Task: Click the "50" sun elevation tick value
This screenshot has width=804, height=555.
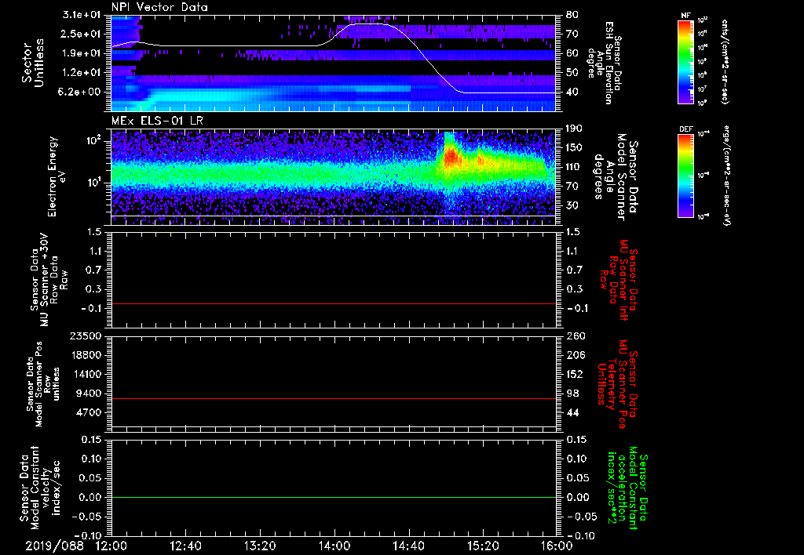Action: [572, 73]
